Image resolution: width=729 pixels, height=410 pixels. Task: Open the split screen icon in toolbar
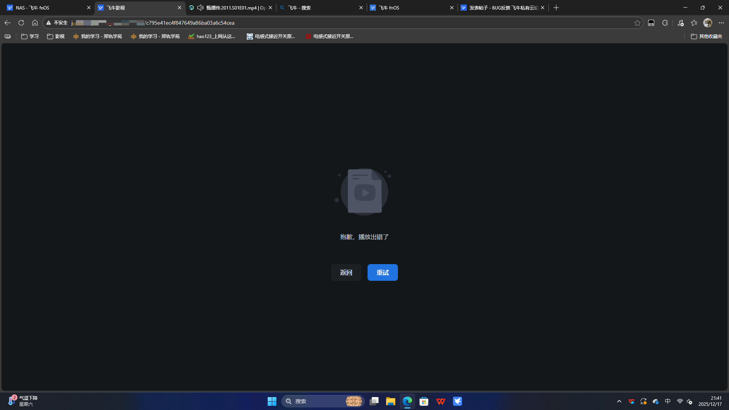tap(651, 23)
